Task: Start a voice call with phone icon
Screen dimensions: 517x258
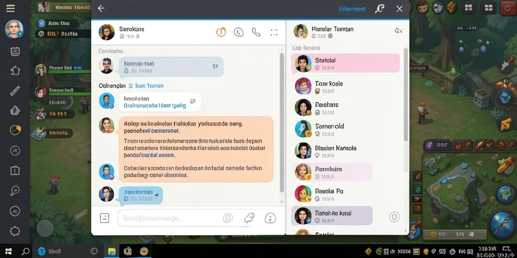Action: click(x=256, y=32)
